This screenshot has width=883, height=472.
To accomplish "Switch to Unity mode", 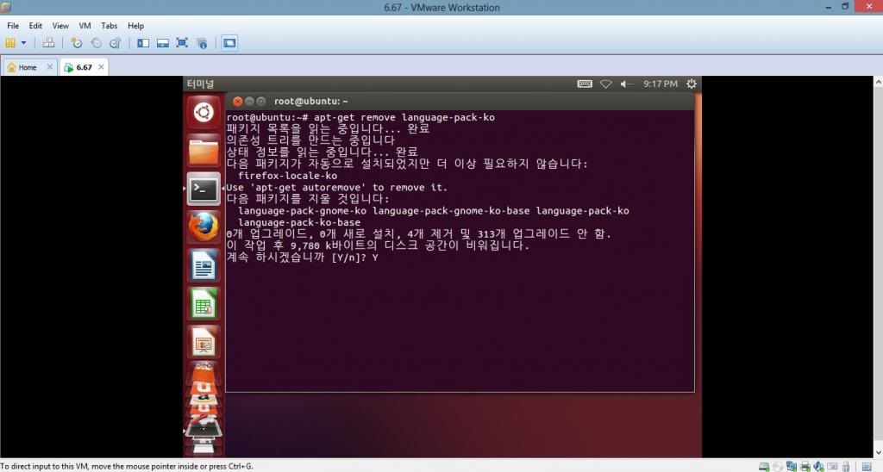I will tap(202, 43).
